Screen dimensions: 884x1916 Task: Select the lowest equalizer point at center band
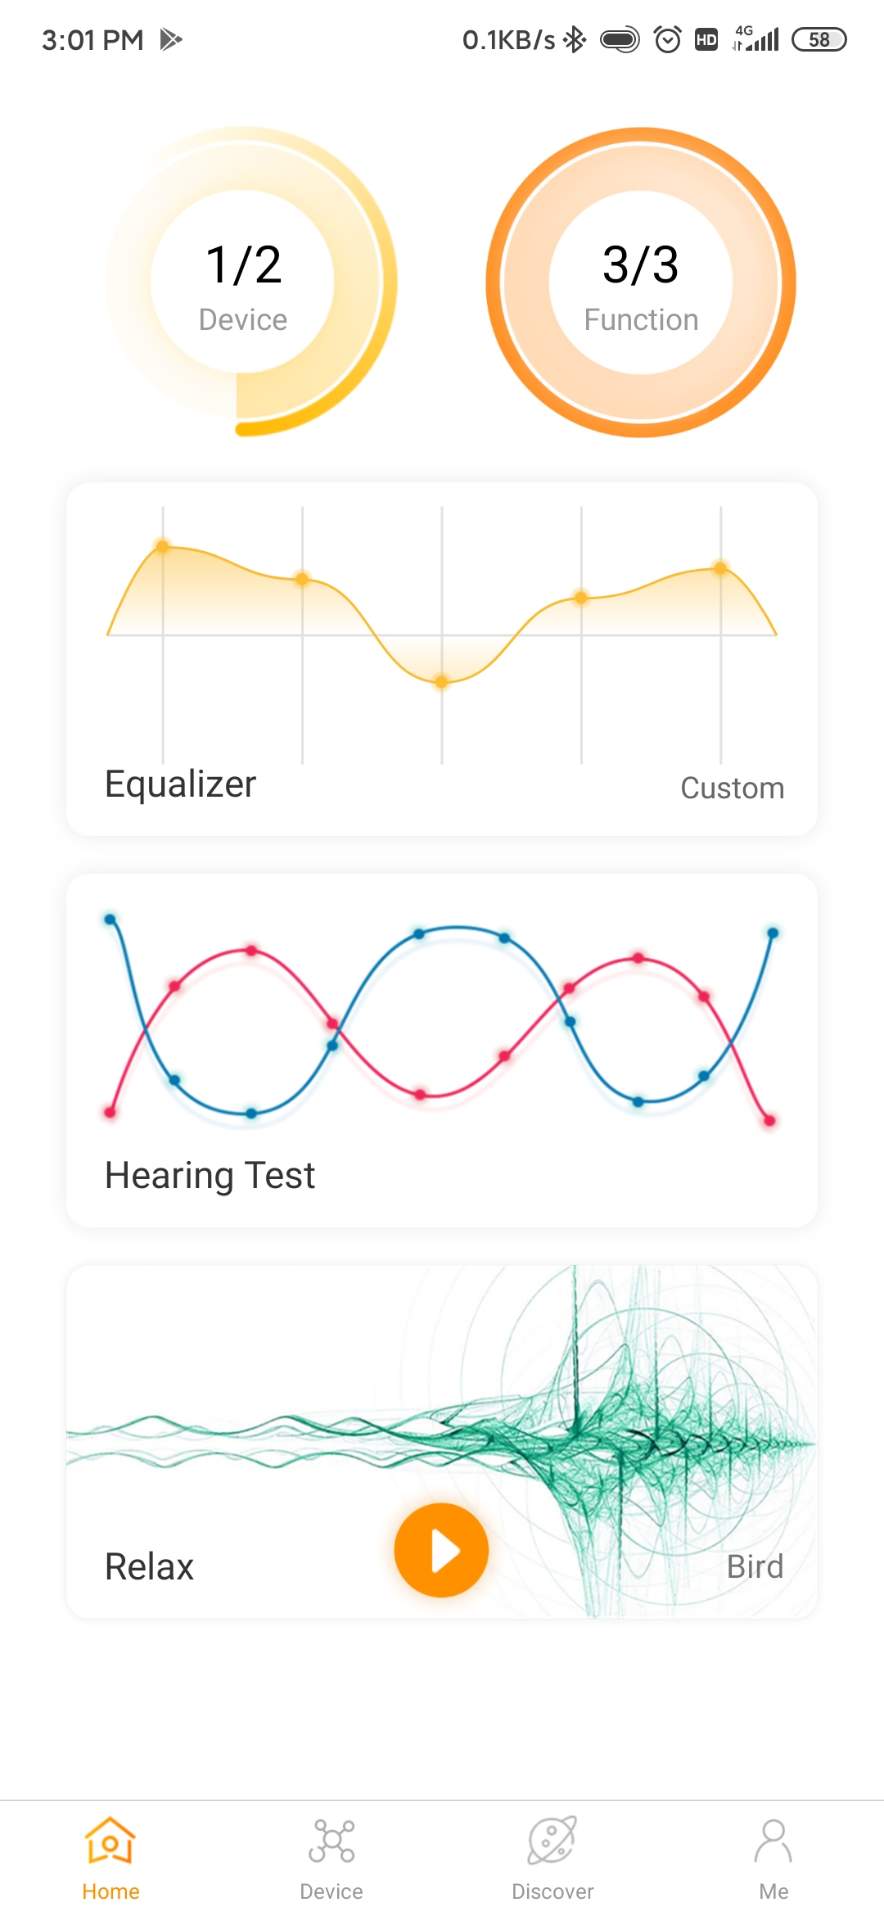[x=441, y=681]
